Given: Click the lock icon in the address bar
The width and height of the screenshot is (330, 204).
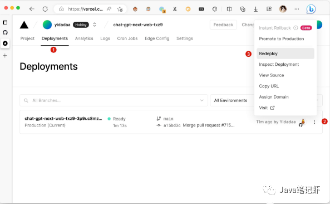Looking at the screenshot, I should (x=61, y=9).
